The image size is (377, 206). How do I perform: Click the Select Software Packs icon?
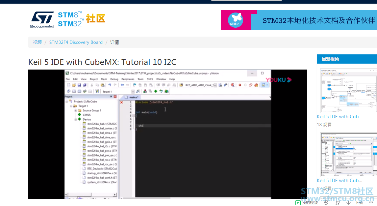pos(161,91)
